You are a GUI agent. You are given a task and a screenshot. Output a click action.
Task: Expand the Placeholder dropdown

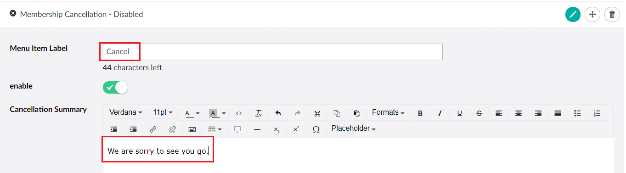353,128
